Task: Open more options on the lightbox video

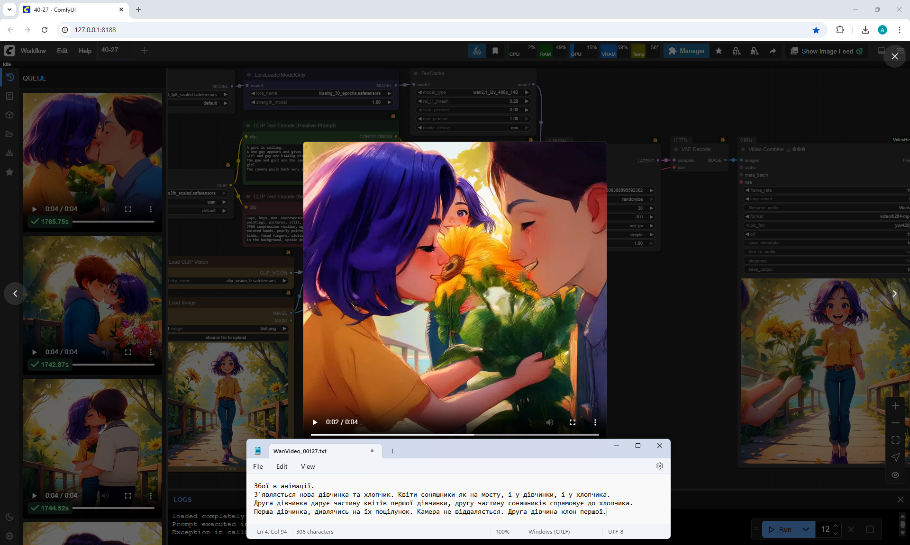Action: tap(595, 422)
